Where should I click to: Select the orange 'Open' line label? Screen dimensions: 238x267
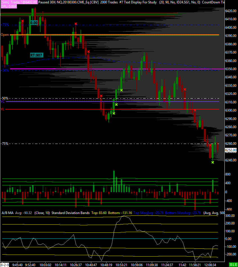[x=5, y=35]
